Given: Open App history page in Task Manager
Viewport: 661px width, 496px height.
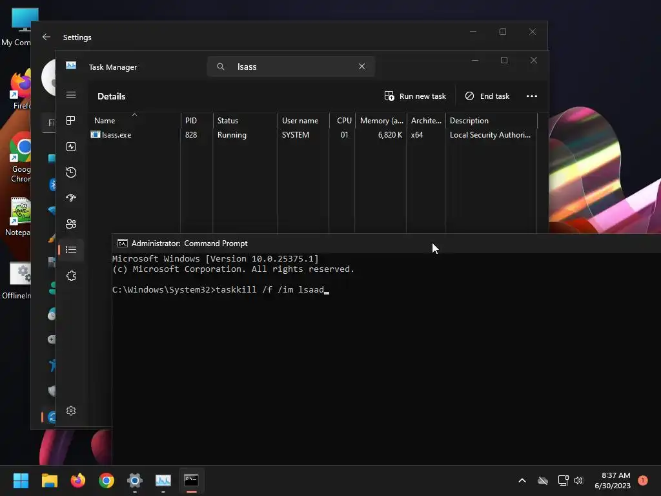Looking at the screenshot, I should (71, 172).
